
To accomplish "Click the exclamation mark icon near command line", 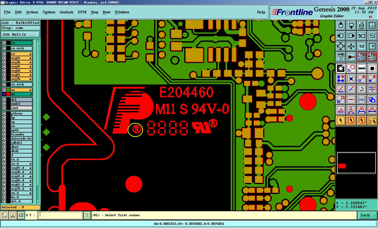I will pyautogui.click(x=87, y=215).
